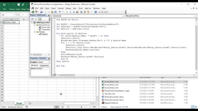Screen dimensions: 198x111
Task: Select Module1 in the project tree
Action: click(45, 34)
